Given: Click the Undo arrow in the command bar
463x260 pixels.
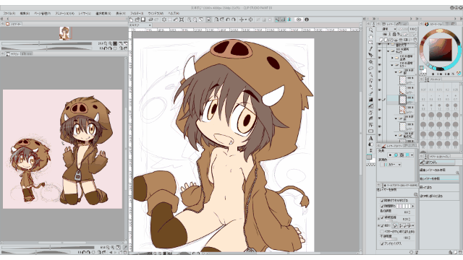Looking at the screenshot, I should [151, 19].
